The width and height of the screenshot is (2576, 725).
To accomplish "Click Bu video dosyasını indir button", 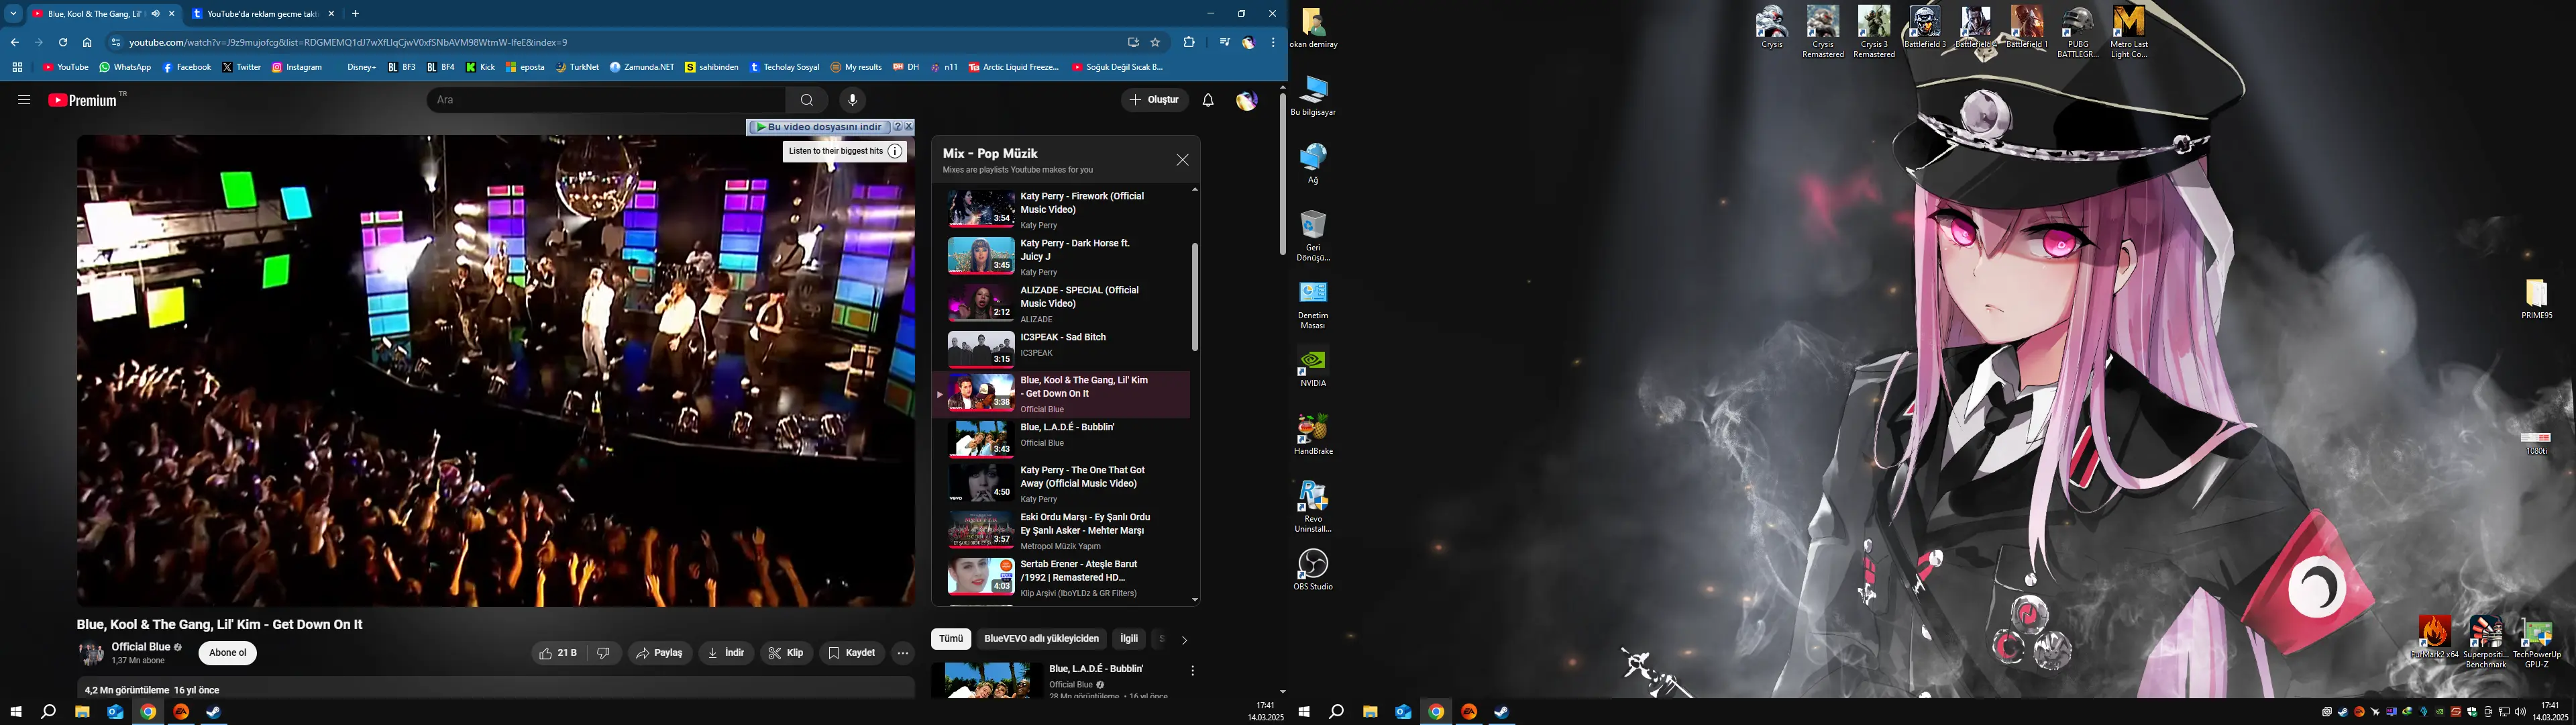I will 819,127.
